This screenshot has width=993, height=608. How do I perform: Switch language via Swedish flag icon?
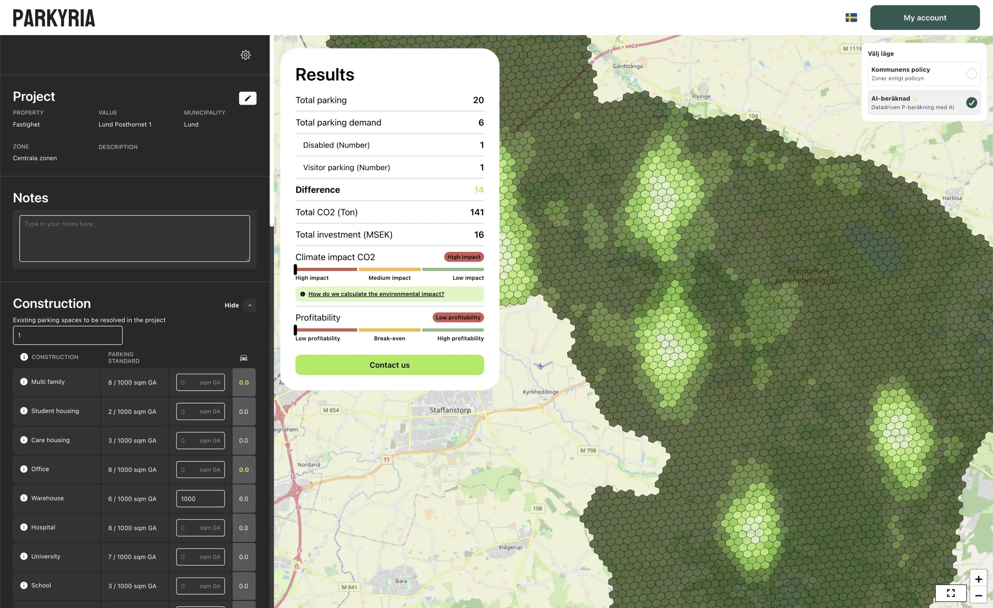coord(851,18)
